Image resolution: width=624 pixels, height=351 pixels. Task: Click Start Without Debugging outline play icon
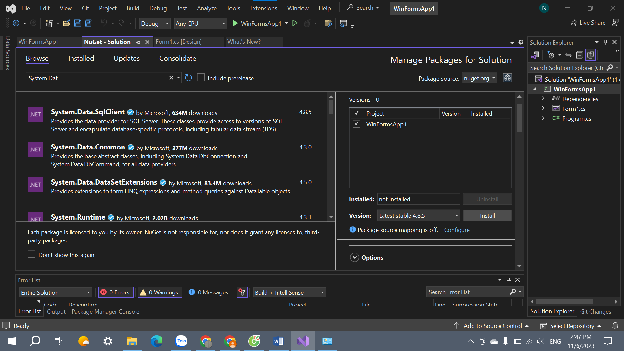tap(295, 23)
